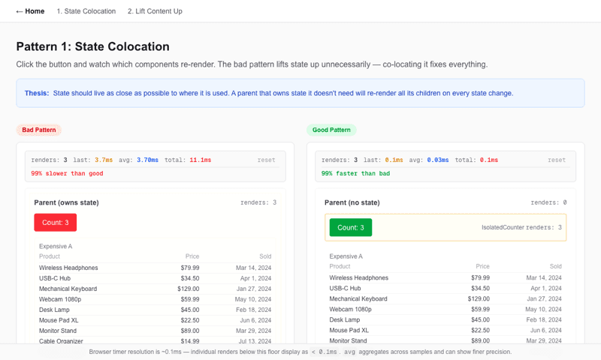This screenshot has width=601, height=360.
Task: Click the Bad Pattern badge
Action: [39, 130]
